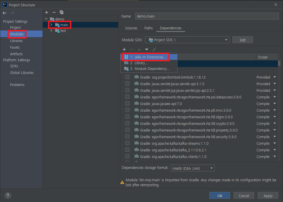Image resolution: width=283 pixels, height=202 pixels.
Task: Click the warning triangle icon
Action: click(x=122, y=182)
